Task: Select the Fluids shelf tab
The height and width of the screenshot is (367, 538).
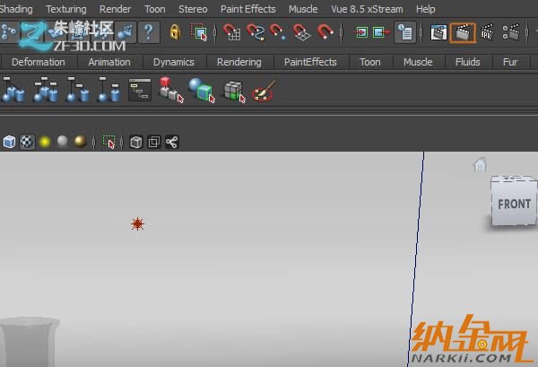Action: (467, 62)
